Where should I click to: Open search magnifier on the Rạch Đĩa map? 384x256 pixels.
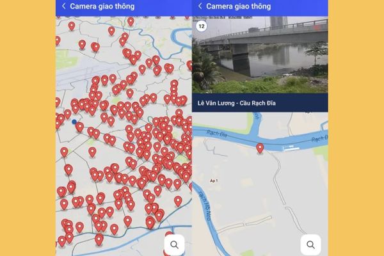tap(310, 244)
